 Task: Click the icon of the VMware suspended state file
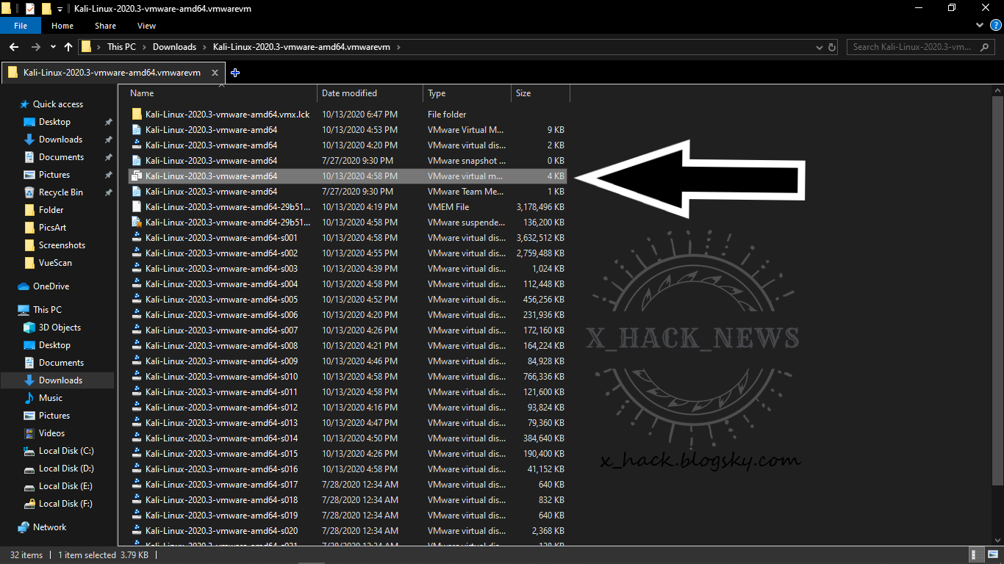coord(137,223)
